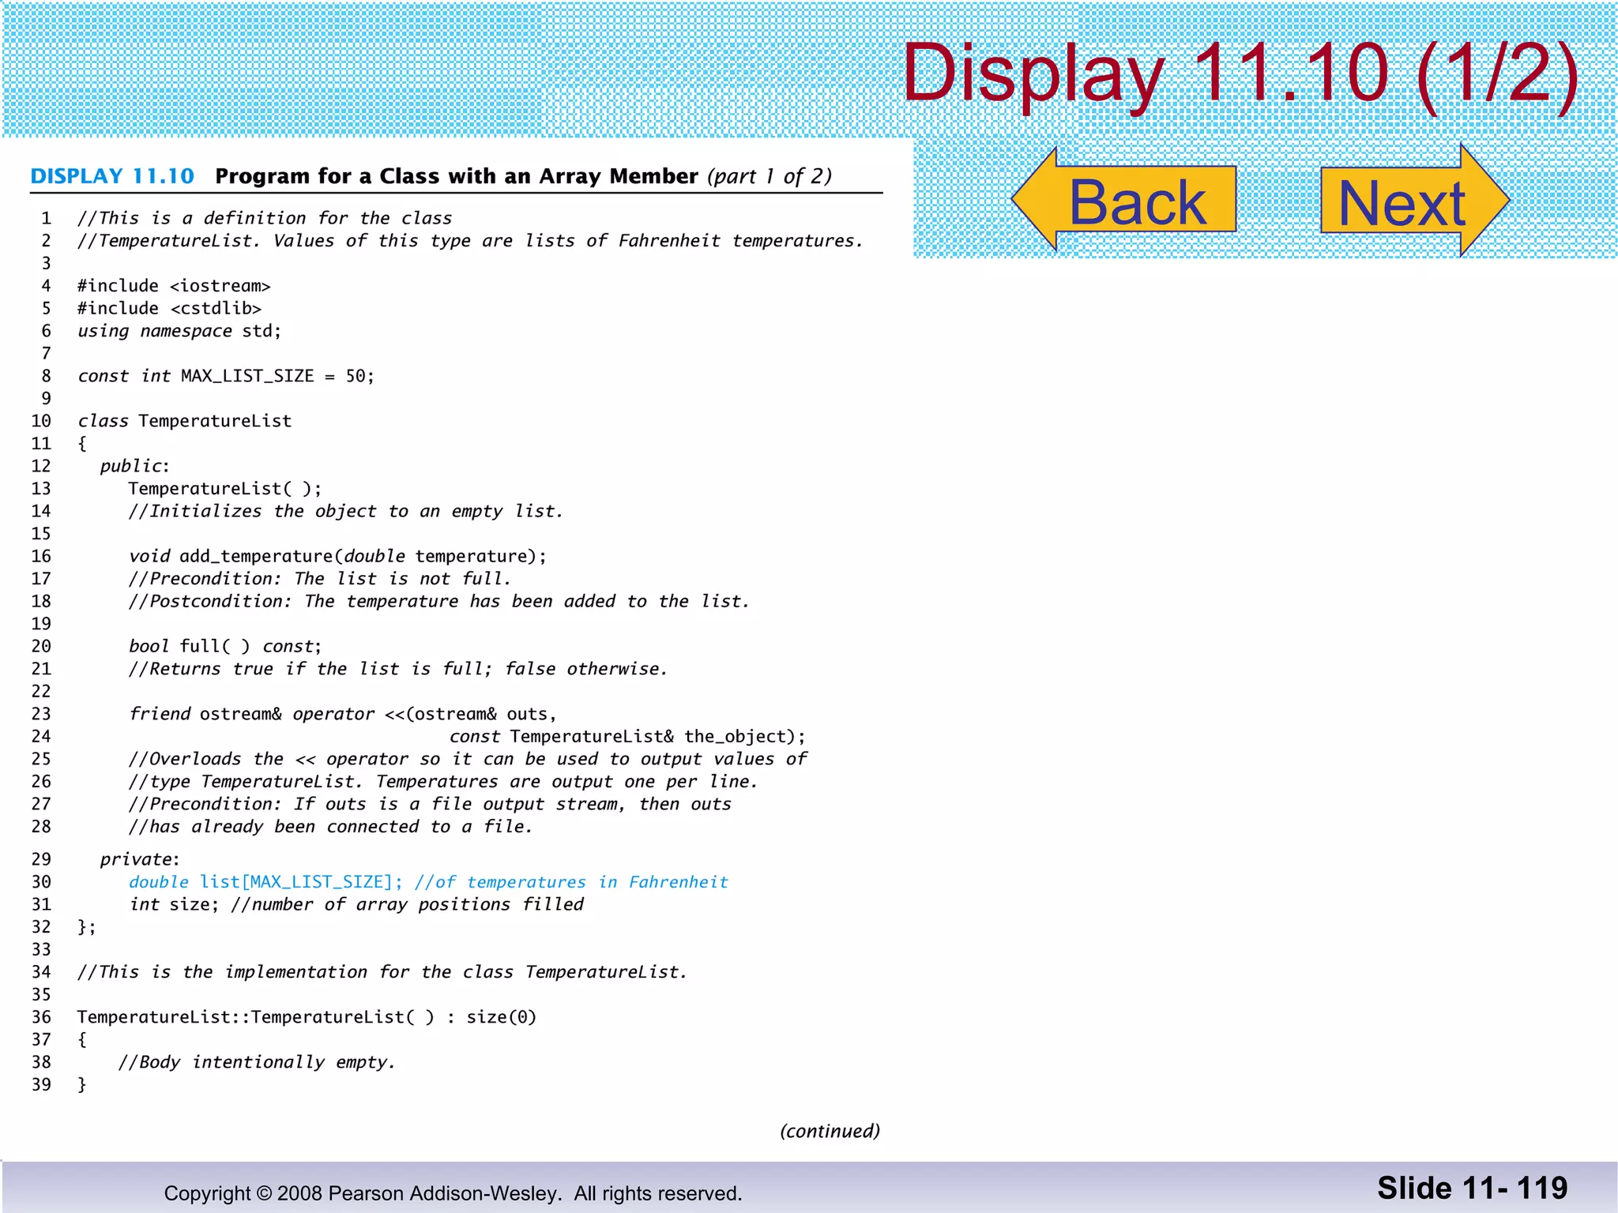Click '//has already been connected to a file.'
This screenshot has height=1213, width=1618.
pyautogui.click(x=331, y=826)
